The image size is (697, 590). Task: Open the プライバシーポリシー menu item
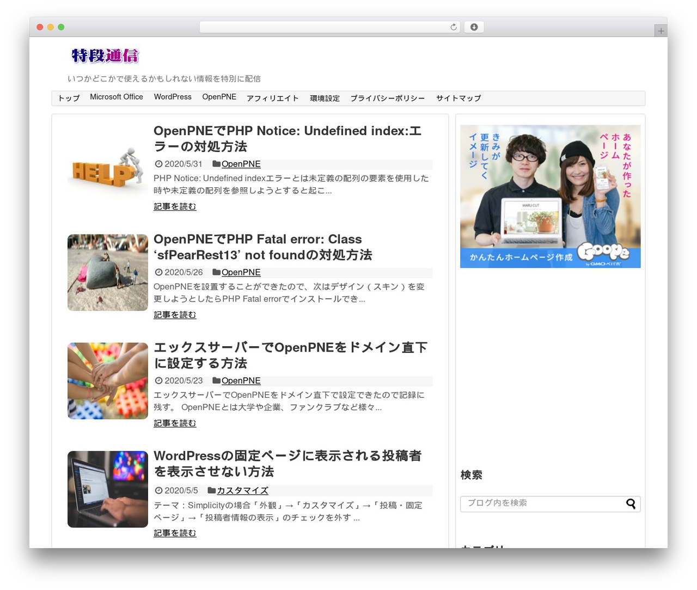pos(388,98)
